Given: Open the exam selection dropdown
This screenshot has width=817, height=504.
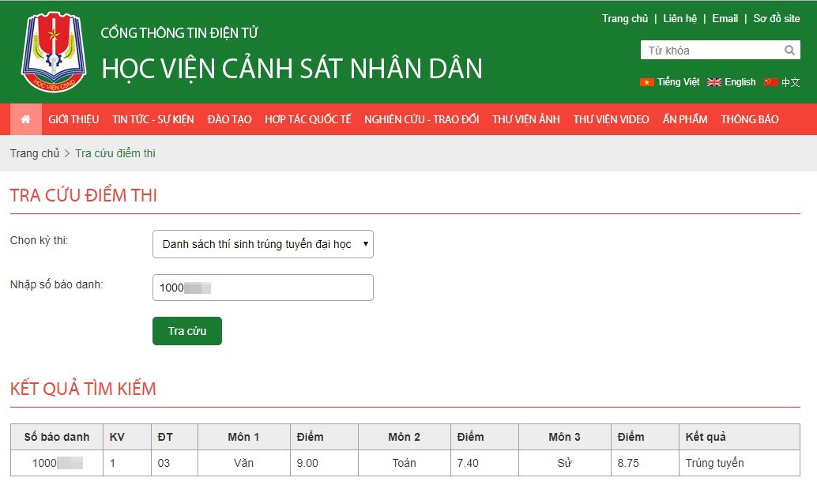Looking at the screenshot, I should 262,244.
